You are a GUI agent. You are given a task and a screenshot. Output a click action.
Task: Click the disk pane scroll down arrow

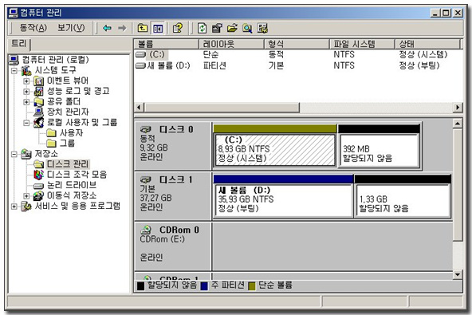tap(458, 274)
